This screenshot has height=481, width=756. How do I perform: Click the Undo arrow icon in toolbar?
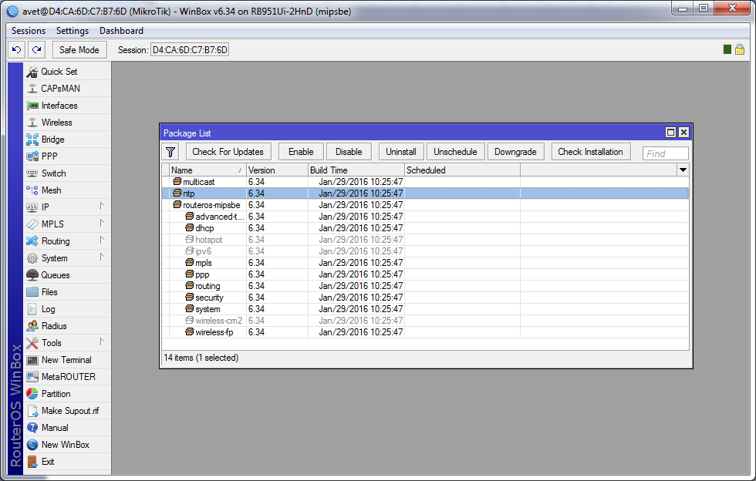pos(16,49)
